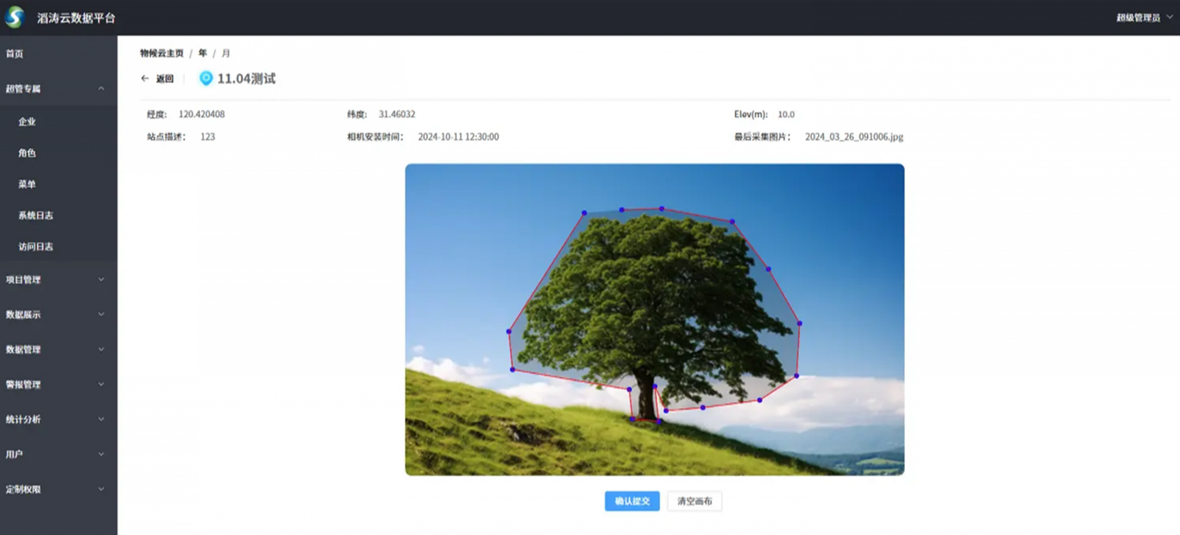This screenshot has height=535, width=1180.
Task: Click the platform logo icon
Action: pos(15,17)
